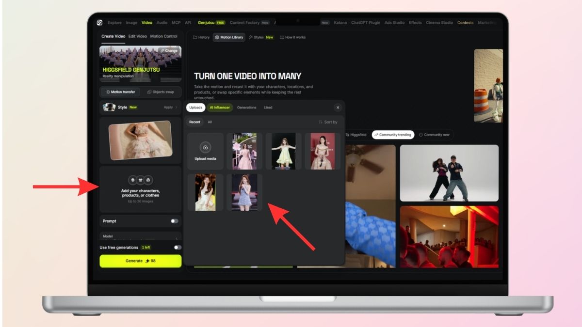The image size is (582, 327).
Task: Select the red background gown thumbnail
Action: tap(323, 151)
